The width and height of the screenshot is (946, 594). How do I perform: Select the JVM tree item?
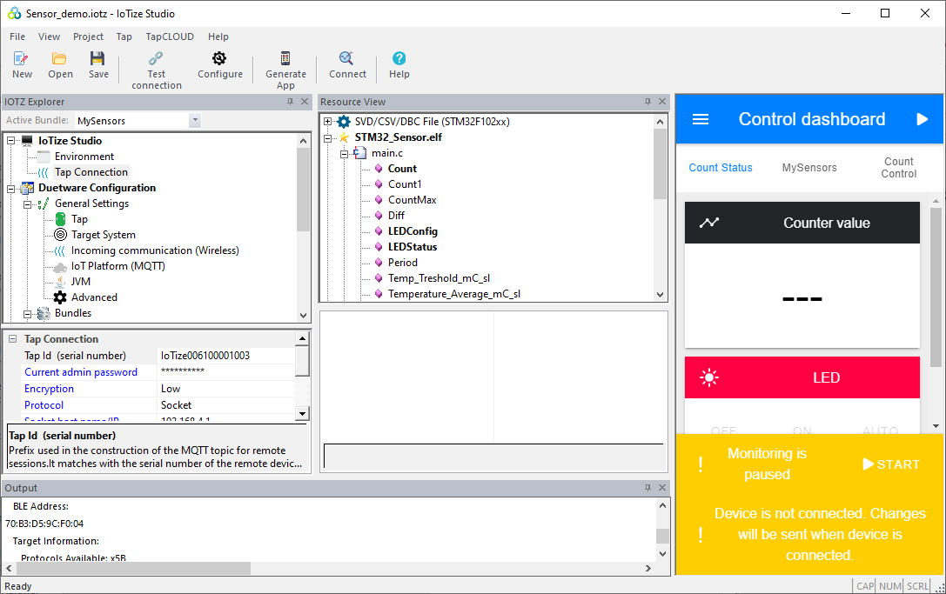click(80, 282)
